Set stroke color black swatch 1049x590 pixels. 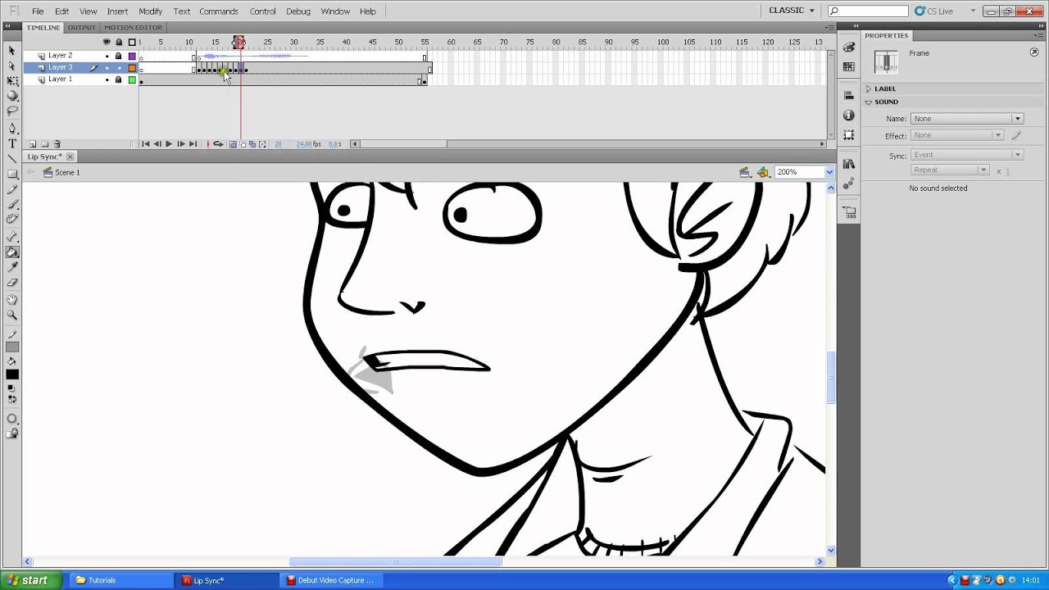(x=12, y=374)
